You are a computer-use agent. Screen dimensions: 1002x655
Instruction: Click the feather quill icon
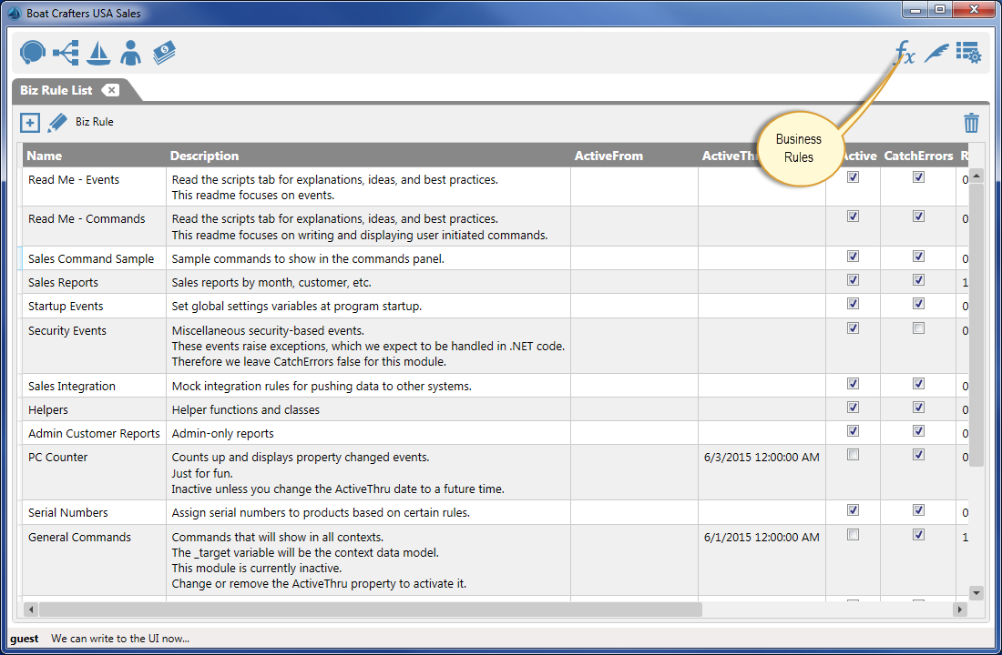click(936, 53)
